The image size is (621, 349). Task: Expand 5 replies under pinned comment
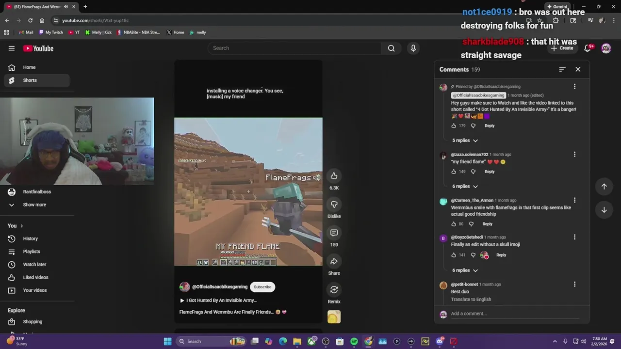point(465,140)
